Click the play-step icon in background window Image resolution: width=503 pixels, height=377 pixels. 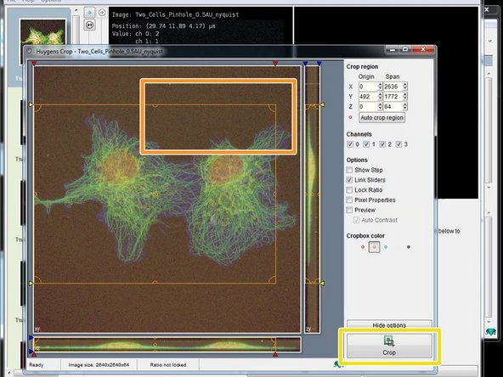tap(89, 25)
